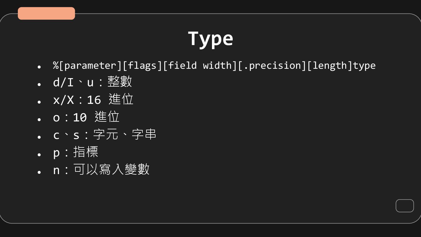Click the bullet before "d/I、u" line
The height and width of the screenshot is (237, 421).
(39, 85)
